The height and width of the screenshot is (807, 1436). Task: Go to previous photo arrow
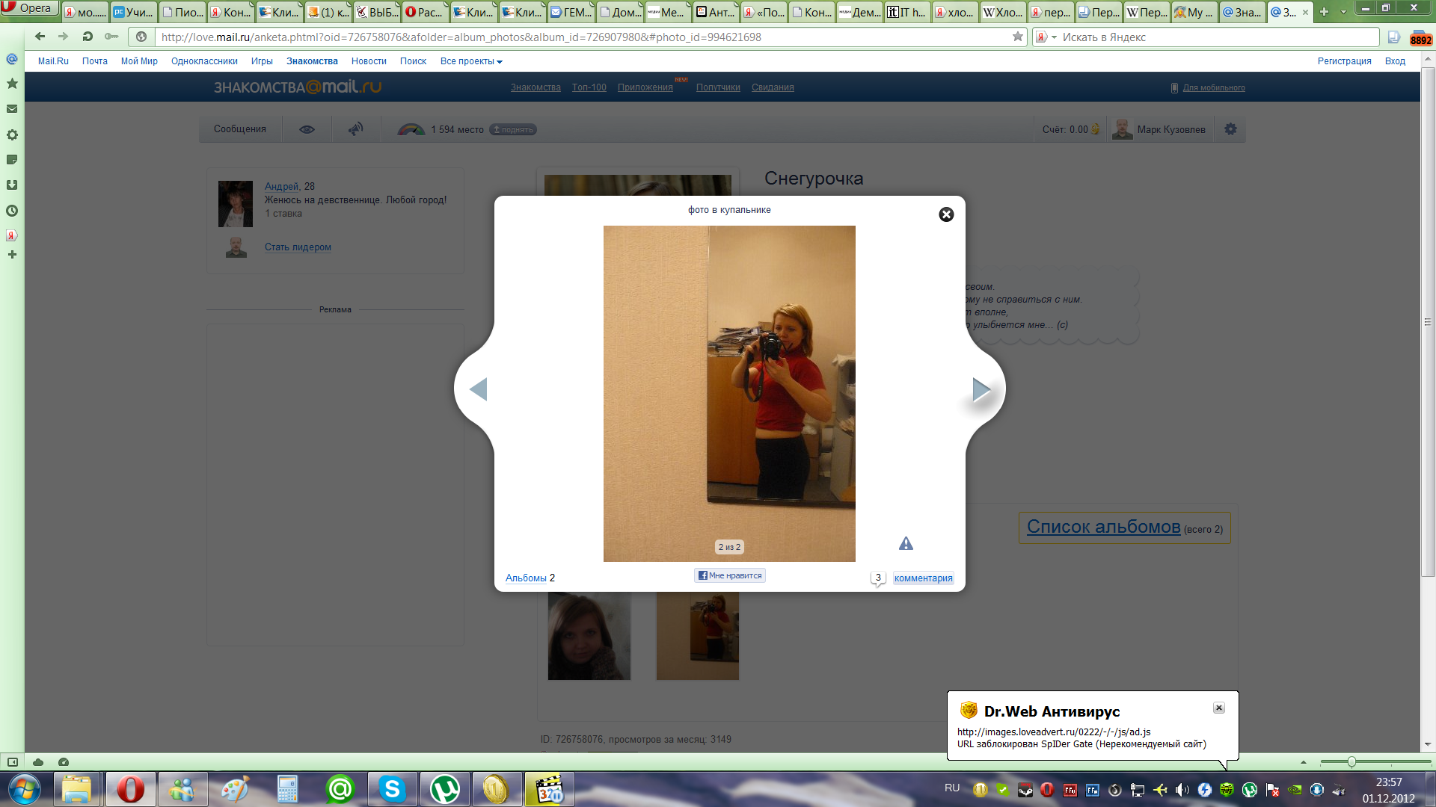pyautogui.click(x=479, y=389)
